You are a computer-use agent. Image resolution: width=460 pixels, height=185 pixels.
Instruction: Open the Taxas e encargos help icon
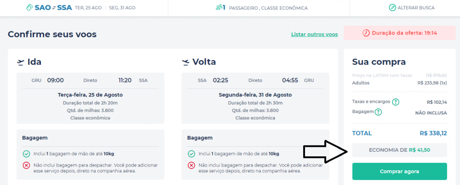[396, 102]
